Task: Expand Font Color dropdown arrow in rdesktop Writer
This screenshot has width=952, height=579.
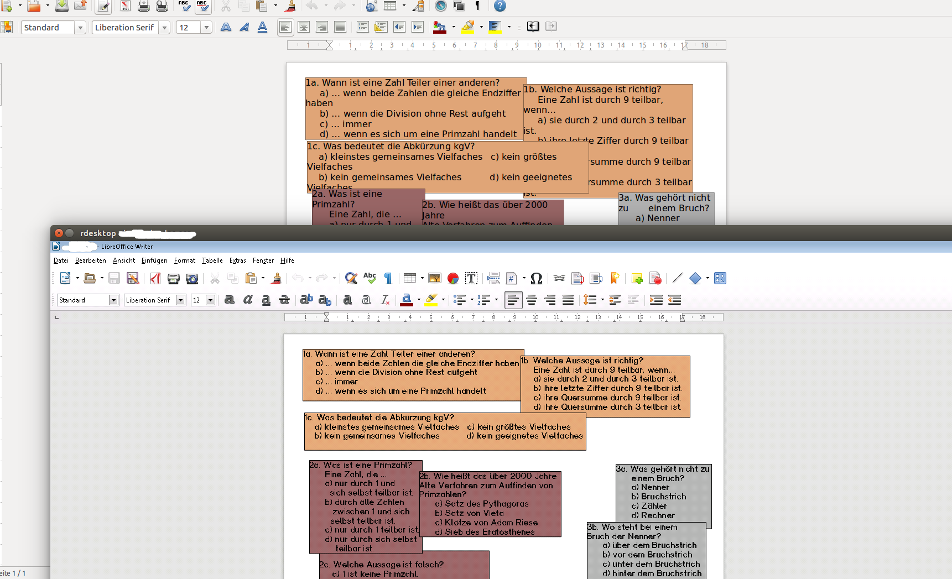Action: [x=418, y=300]
